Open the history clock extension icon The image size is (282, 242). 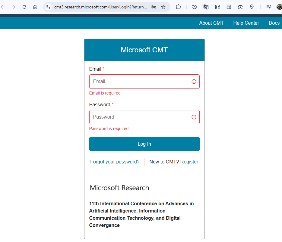195,7
